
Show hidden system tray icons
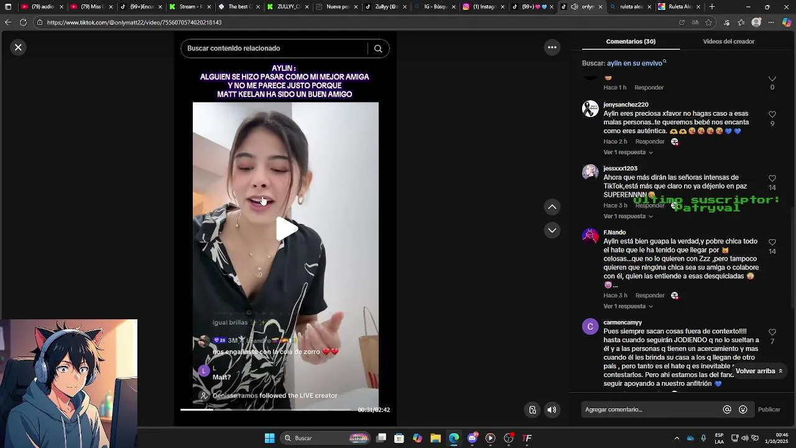pyautogui.click(x=677, y=438)
